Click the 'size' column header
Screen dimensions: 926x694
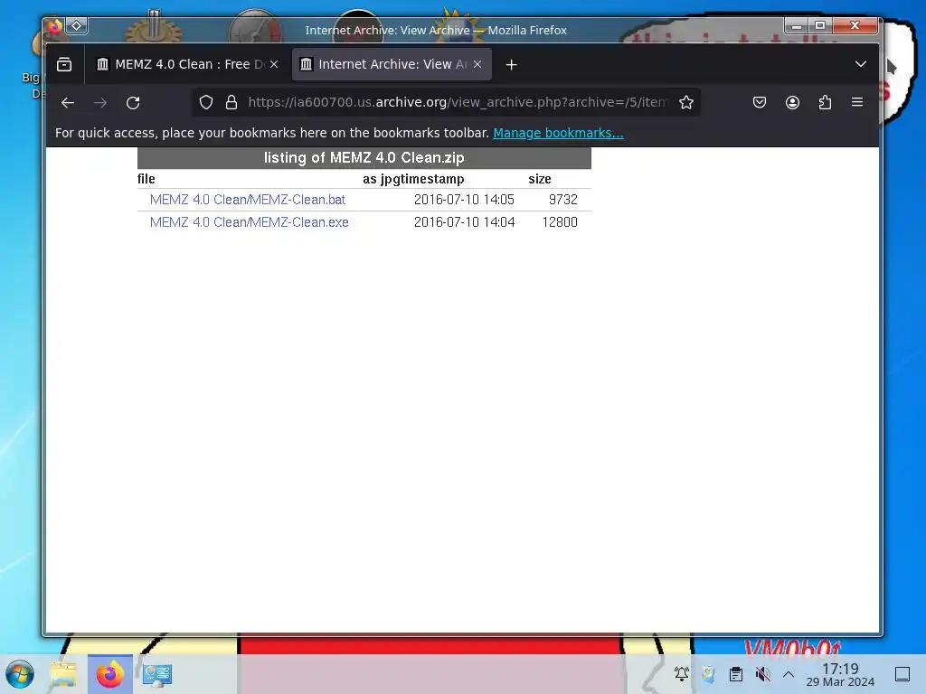click(x=540, y=180)
